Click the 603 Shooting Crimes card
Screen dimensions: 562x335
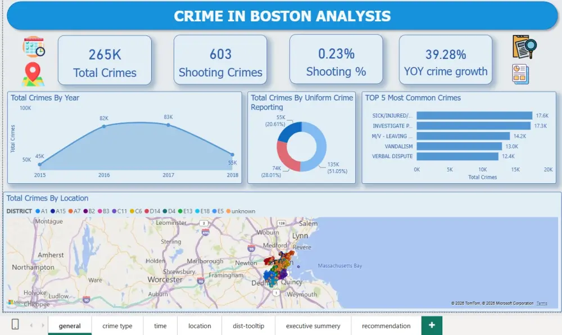pyautogui.click(x=220, y=60)
